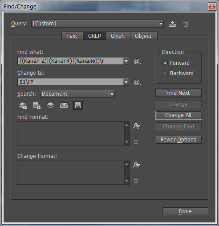The image size is (219, 226).
Task: Open special characters menu for Find what
Action: [137, 61]
